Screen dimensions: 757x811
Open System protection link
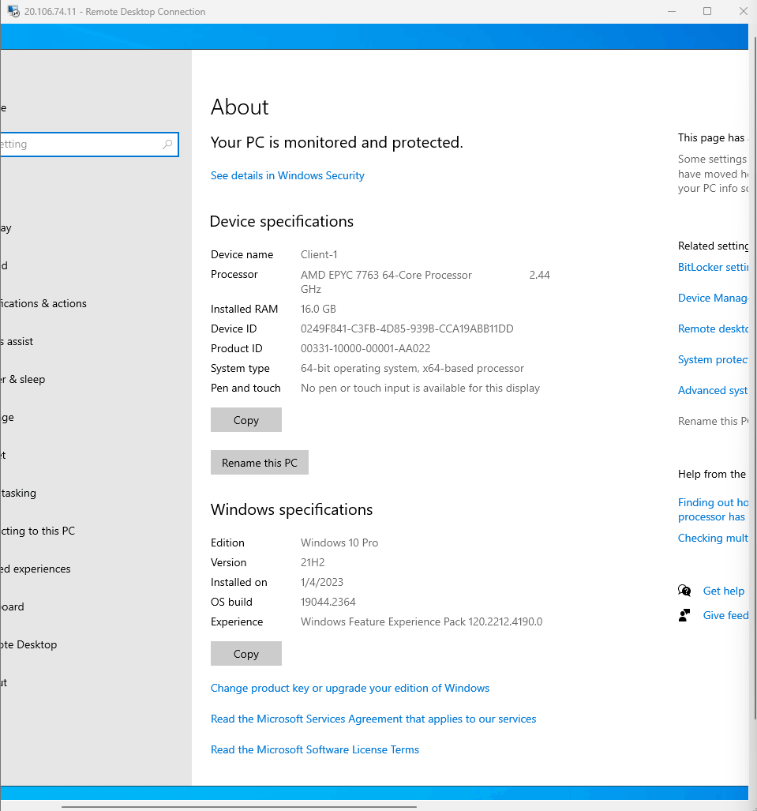713,359
